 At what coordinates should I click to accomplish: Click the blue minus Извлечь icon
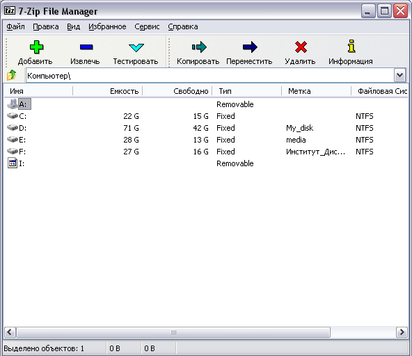pos(86,47)
